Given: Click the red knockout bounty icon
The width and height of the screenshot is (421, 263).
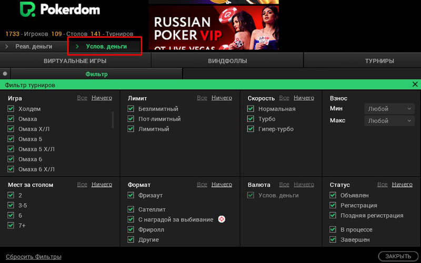Looking at the screenshot, I should pos(222,219).
